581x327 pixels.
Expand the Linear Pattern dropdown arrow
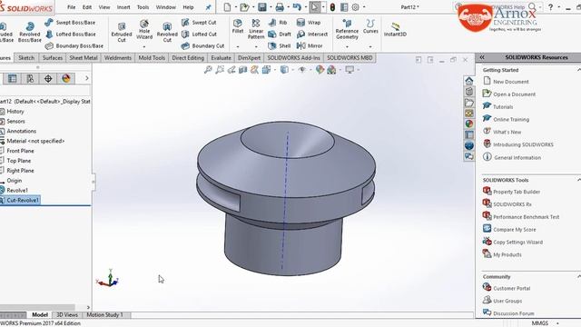(x=256, y=47)
